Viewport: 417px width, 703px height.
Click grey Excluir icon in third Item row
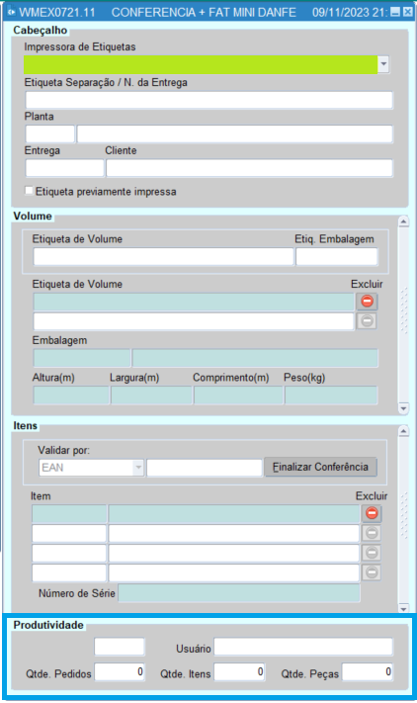tap(372, 553)
